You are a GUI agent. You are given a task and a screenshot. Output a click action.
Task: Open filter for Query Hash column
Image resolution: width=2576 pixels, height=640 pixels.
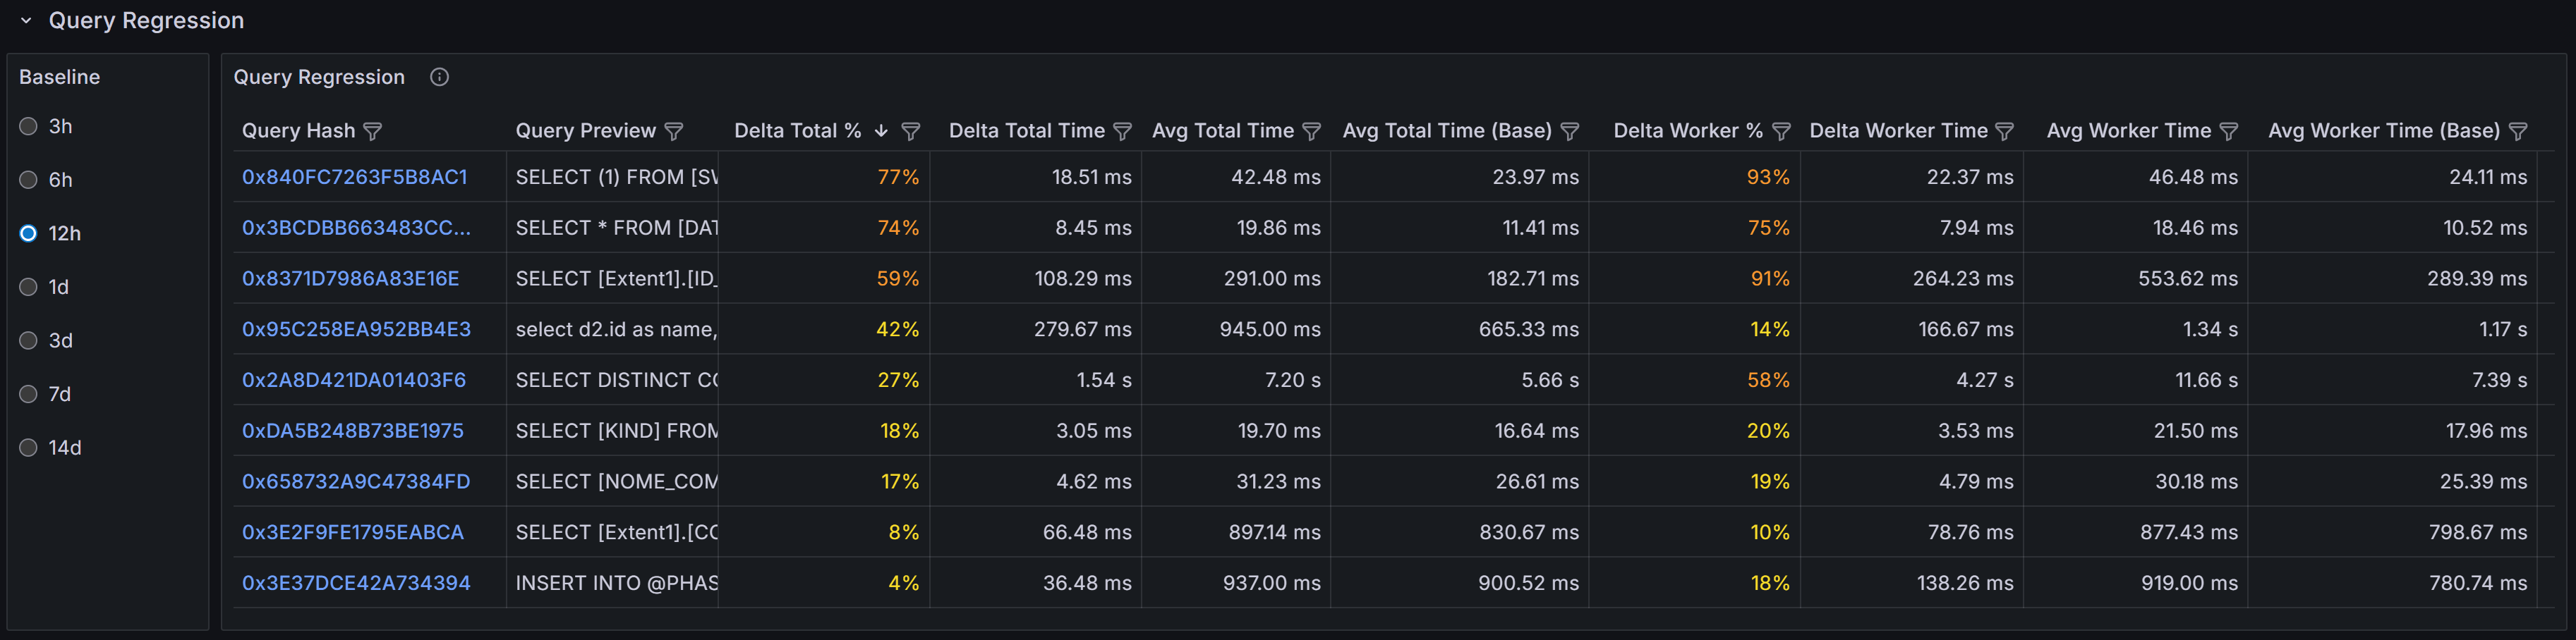(373, 131)
